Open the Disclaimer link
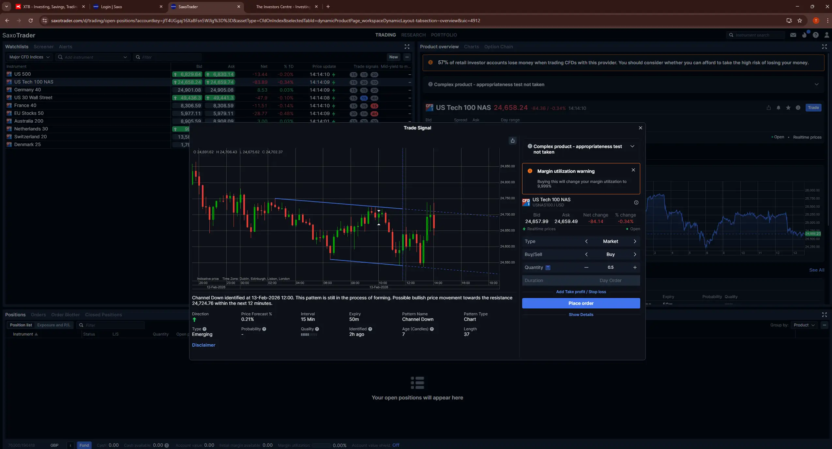 click(x=203, y=345)
